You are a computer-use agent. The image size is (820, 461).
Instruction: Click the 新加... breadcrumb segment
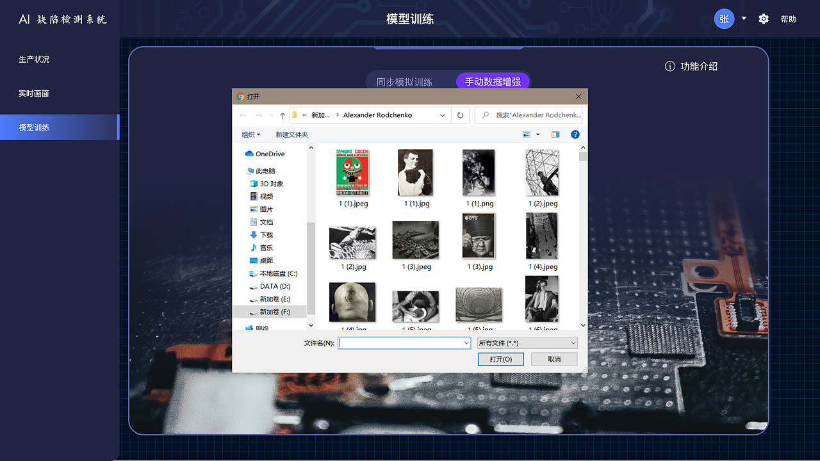tap(320, 115)
